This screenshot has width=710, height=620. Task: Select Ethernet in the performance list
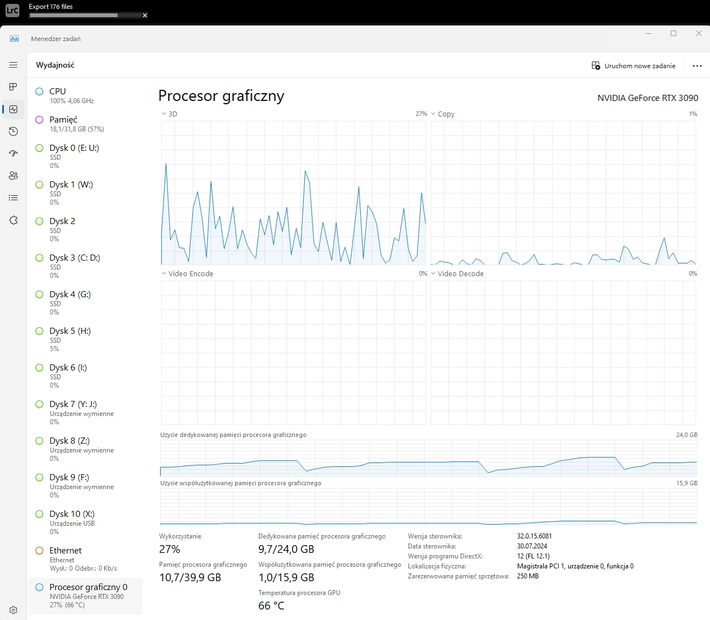point(85,559)
